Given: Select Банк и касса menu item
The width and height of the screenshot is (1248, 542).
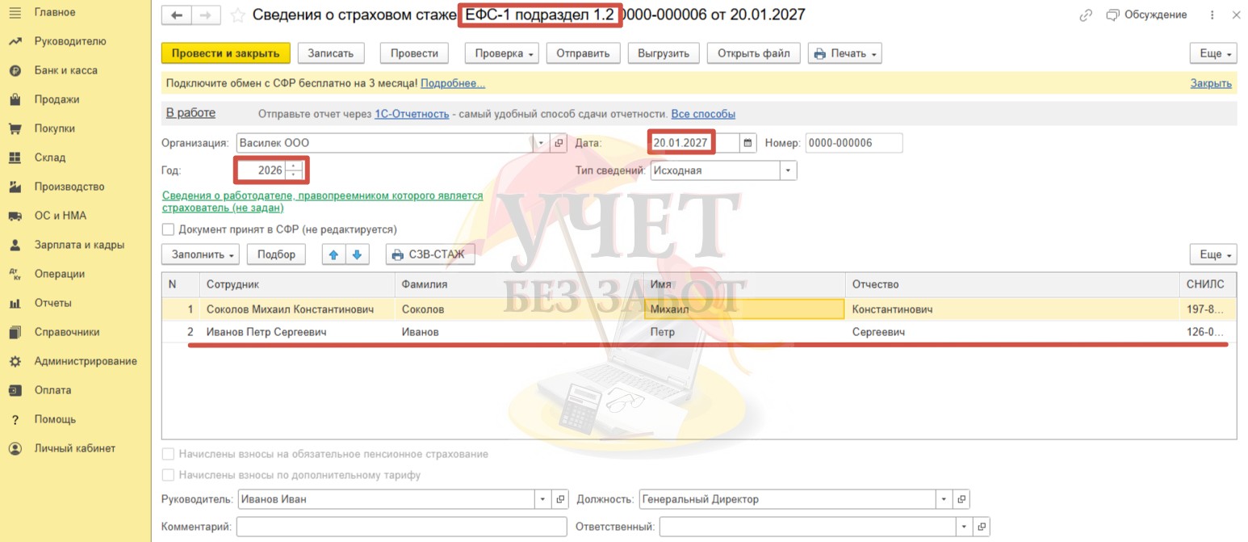Looking at the screenshot, I should tap(65, 70).
